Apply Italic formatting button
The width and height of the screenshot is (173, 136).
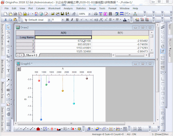click(x=72, y=20)
